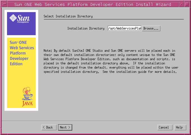Go to previous step with Back
Viewport: 191px width, 135px height.
tap(49, 127)
